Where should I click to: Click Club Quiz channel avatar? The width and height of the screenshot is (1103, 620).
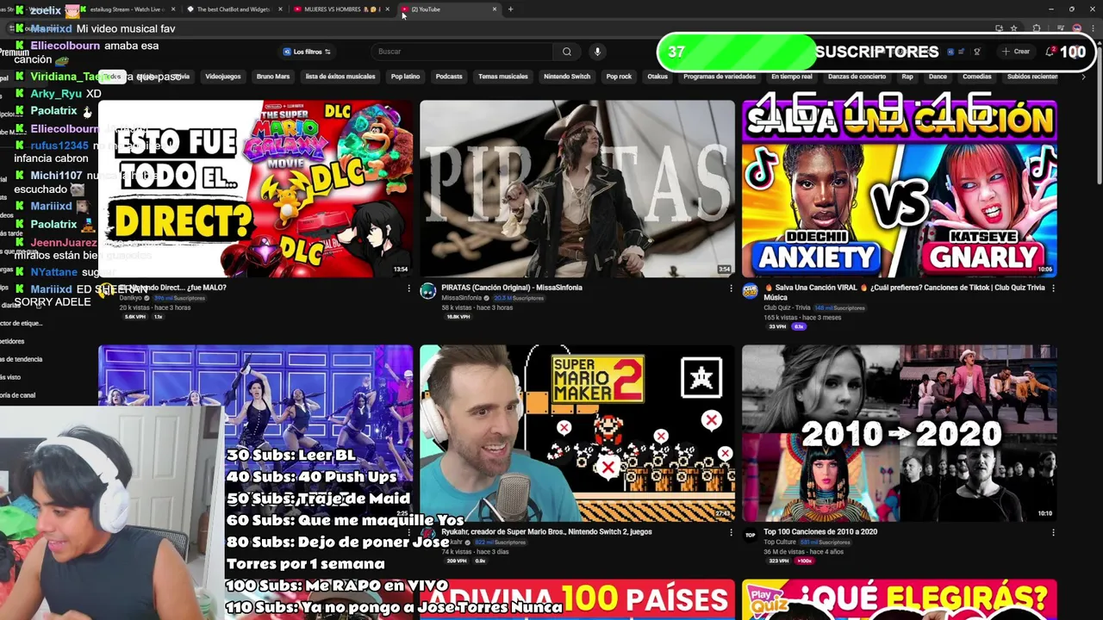(750, 291)
